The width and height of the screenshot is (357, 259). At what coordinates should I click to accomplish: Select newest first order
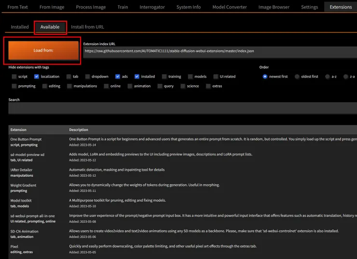pos(265,77)
